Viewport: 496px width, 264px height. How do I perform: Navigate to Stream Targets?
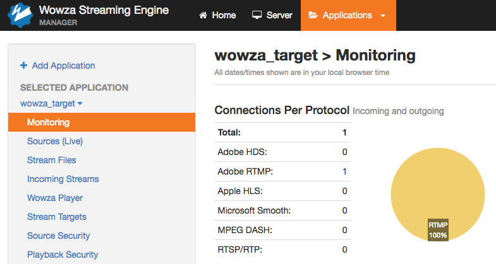click(57, 217)
